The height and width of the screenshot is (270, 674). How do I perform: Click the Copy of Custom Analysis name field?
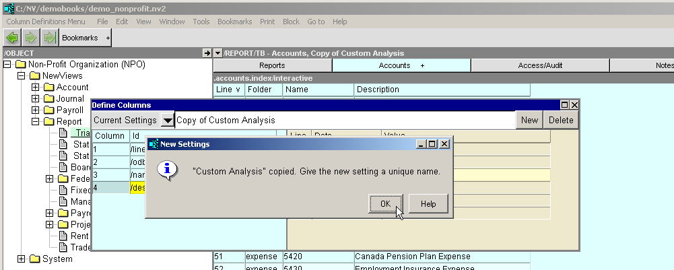point(343,121)
